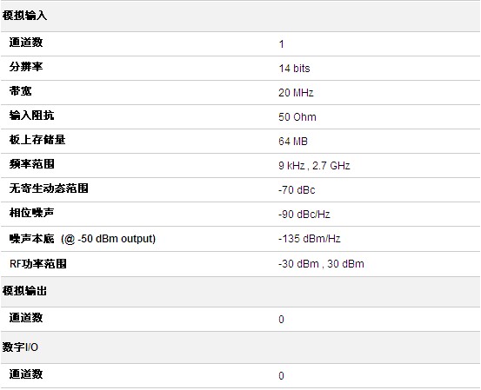Image resolution: width=481 pixels, height=390 pixels.
Task: Select the 64 MB value
Action: pos(293,142)
